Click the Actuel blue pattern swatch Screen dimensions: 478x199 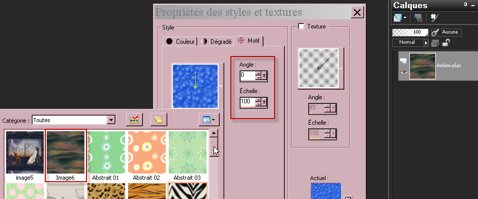coord(326,191)
